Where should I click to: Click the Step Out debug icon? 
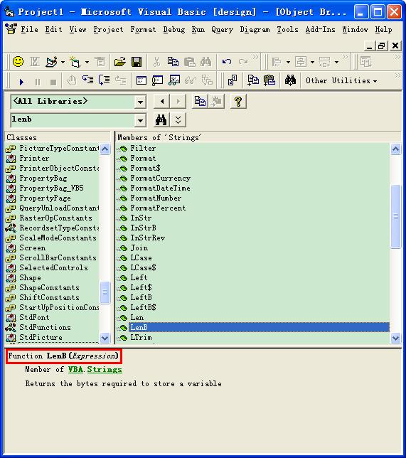tap(120, 80)
